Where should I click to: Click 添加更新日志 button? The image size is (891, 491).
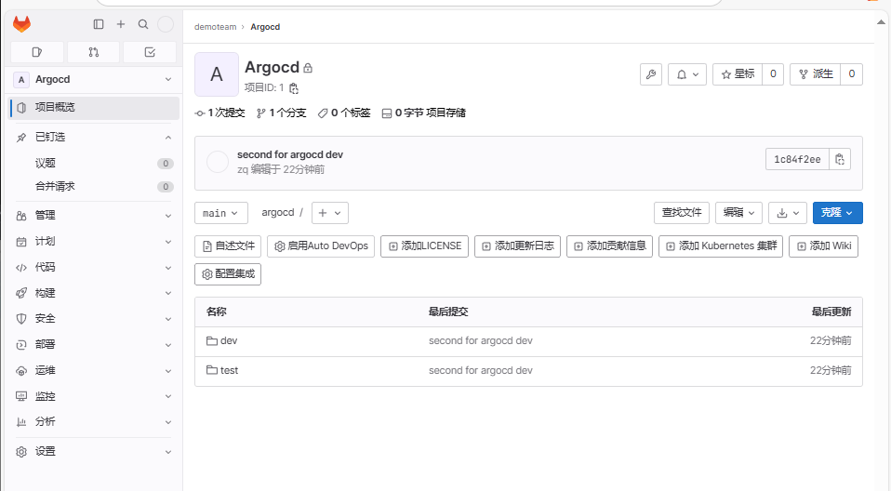(518, 246)
